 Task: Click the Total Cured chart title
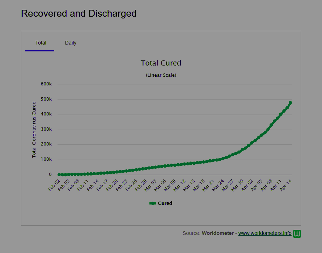click(x=161, y=63)
